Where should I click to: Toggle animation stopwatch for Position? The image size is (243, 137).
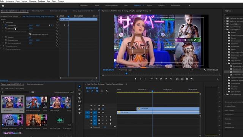tap(6, 25)
